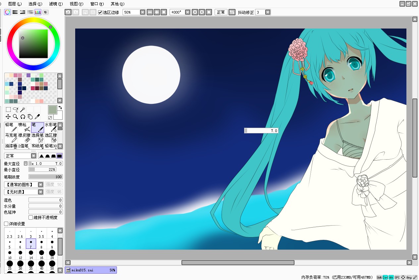Swap foreground and background colors
Screen dimensions: 419x280
pyautogui.click(x=60, y=107)
